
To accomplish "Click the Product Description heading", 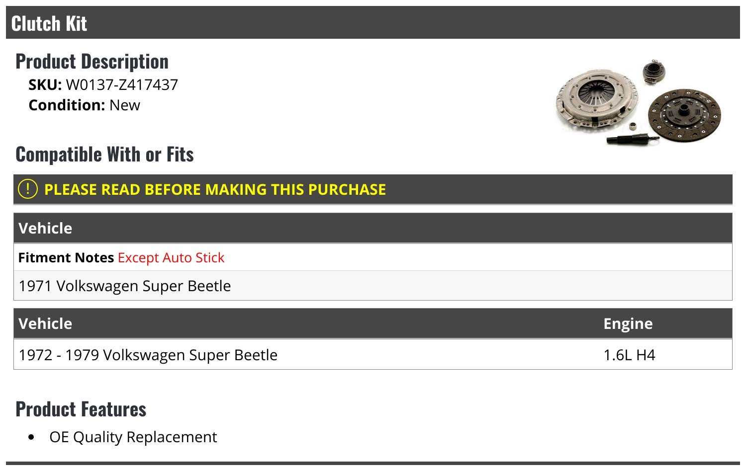I will pos(92,62).
